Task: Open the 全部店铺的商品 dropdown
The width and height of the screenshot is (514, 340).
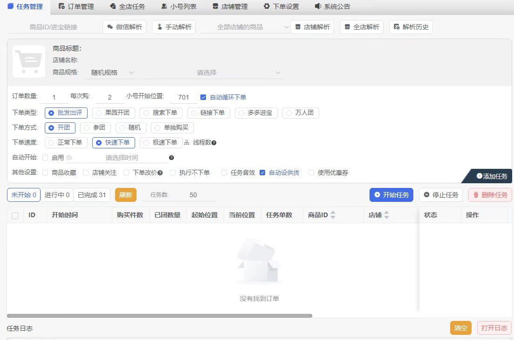Action: pyautogui.click(x=245, y=27)
